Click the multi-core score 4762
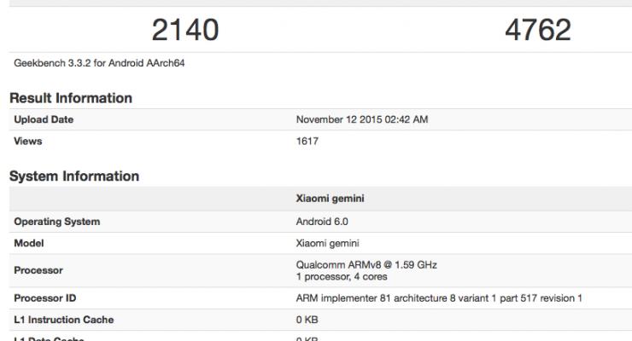This screenshot has width=632, height=341. click(x=537, y=31)
